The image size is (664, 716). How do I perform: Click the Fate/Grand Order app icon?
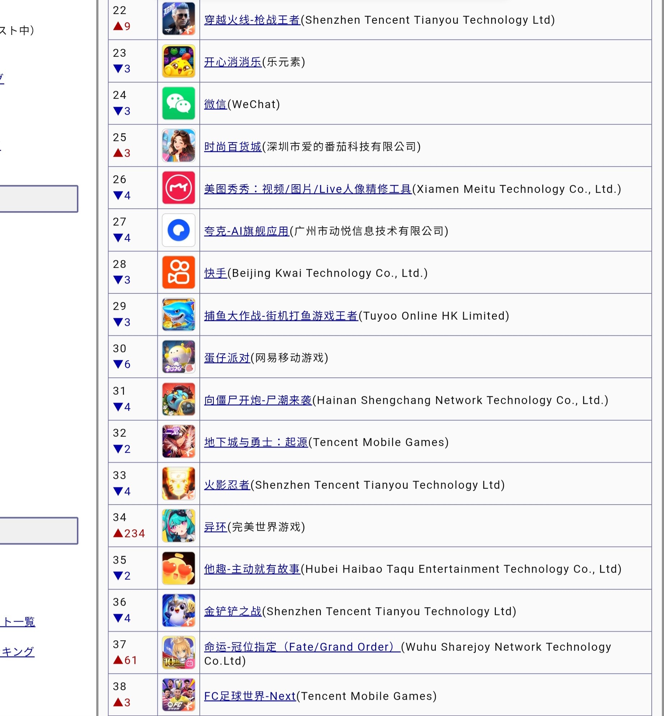point(179,652)
